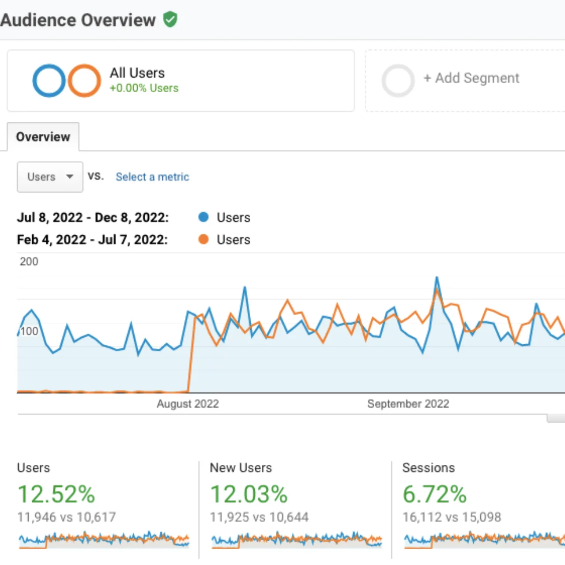Screen dimensions: 565x565
Task: Click the 200 y-axis label
Action: 29,262
